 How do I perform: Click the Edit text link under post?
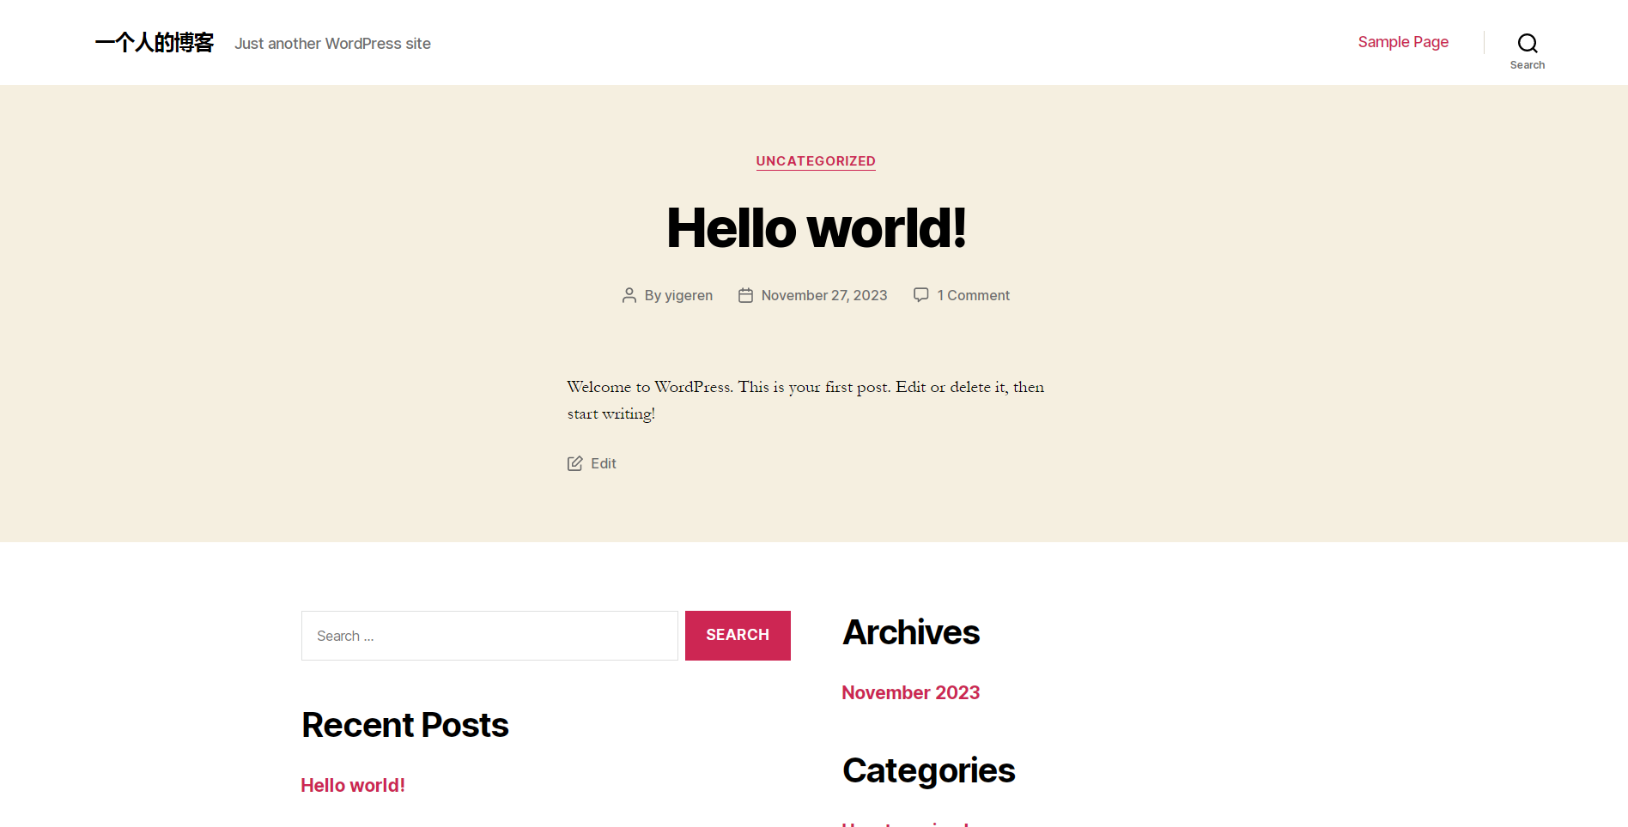pyautogui.click(x=604, y=463)
